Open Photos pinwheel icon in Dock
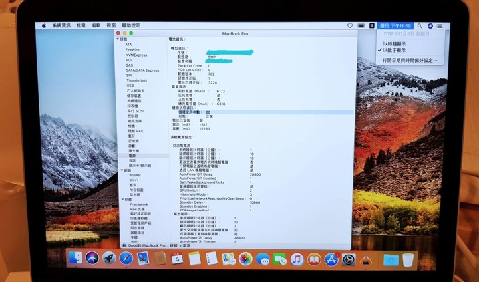 (x=245, y=259)
